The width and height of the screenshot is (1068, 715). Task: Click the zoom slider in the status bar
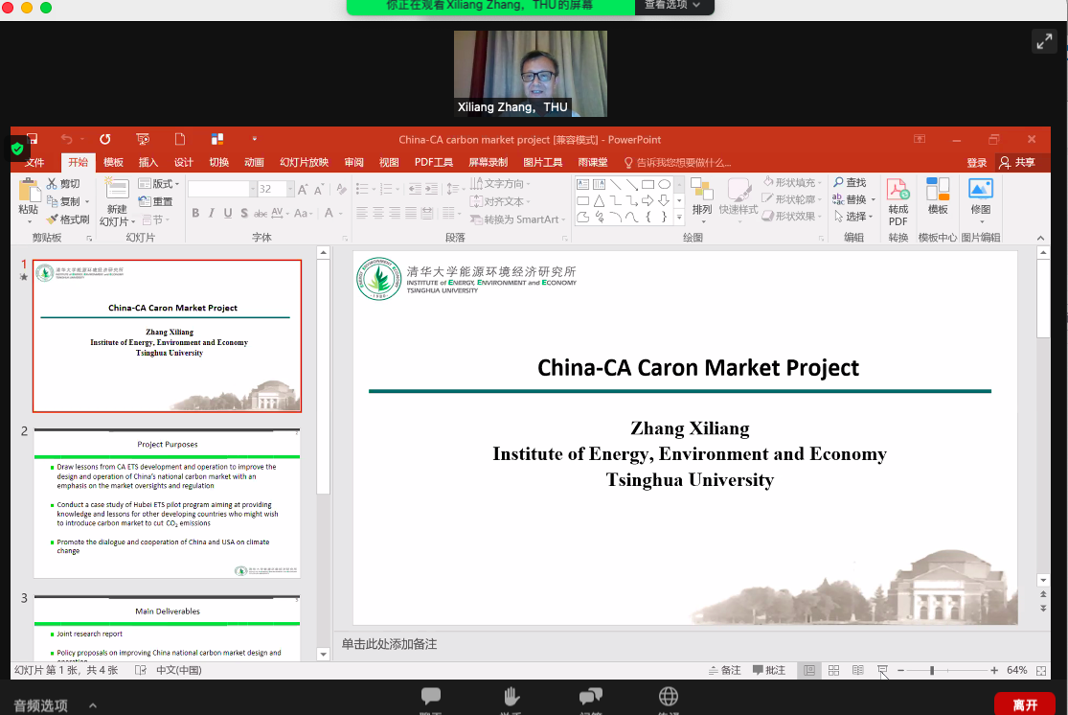coord(931,670)
